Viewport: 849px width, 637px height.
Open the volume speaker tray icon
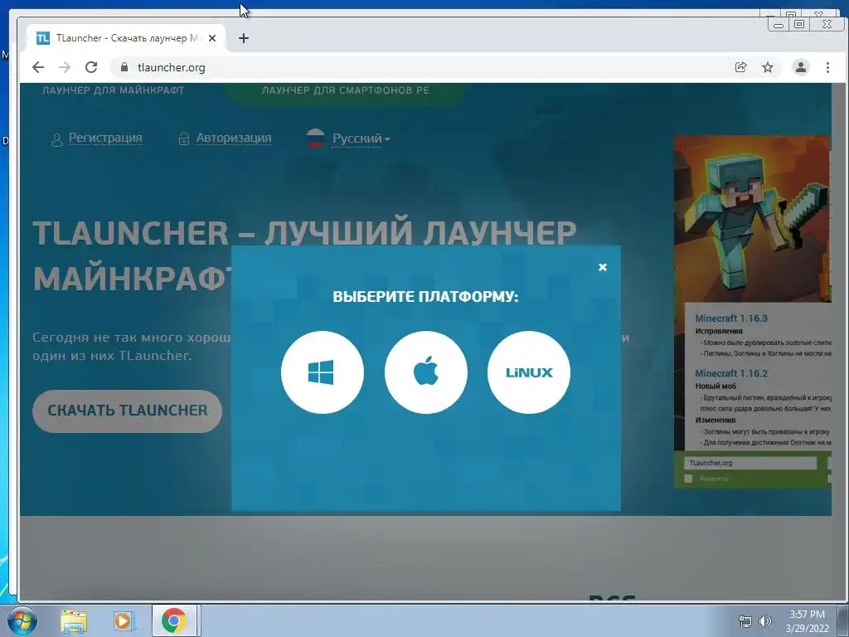click(x=765, y=621)
